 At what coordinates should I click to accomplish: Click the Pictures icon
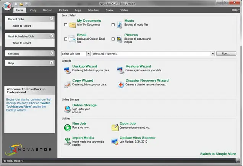coord(119,39)
